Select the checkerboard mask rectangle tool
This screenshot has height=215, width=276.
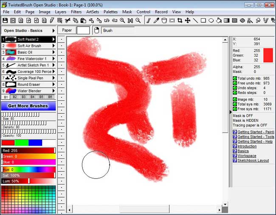pos(234,21)
